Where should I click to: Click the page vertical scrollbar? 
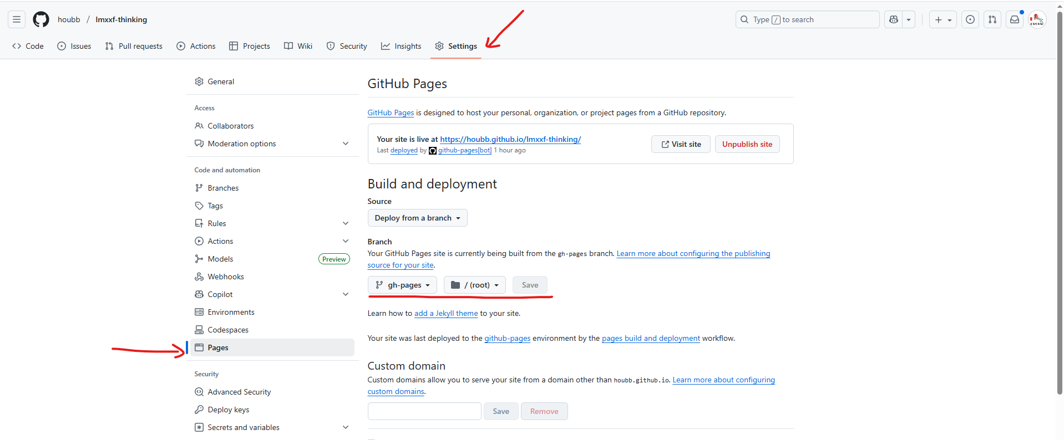click(1060, 202)
